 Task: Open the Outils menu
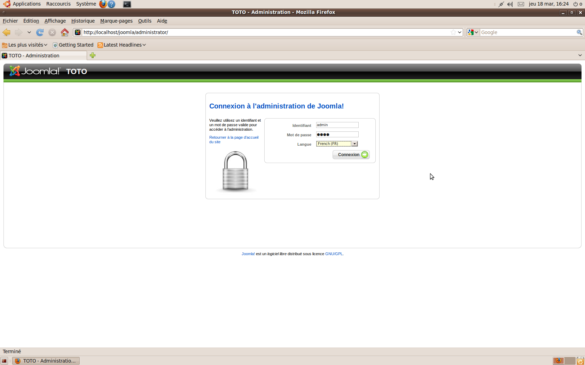[145, 21]
